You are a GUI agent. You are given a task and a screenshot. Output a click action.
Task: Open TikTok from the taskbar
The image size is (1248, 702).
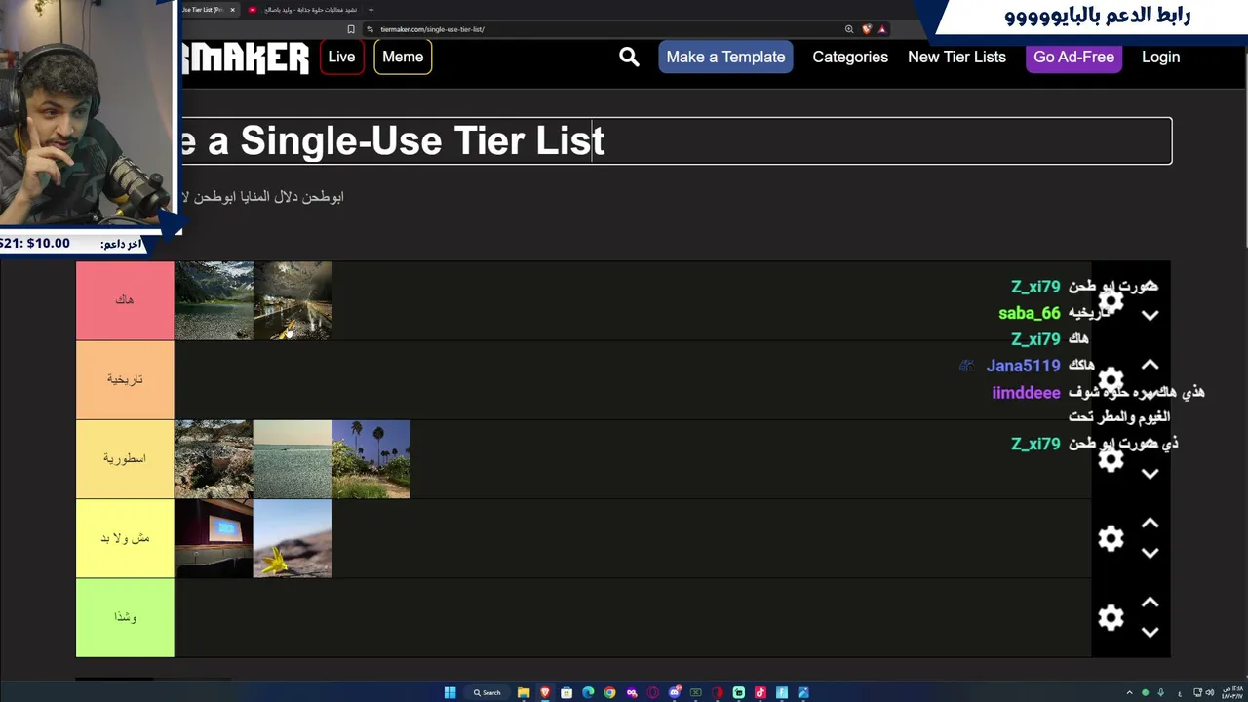760,692
